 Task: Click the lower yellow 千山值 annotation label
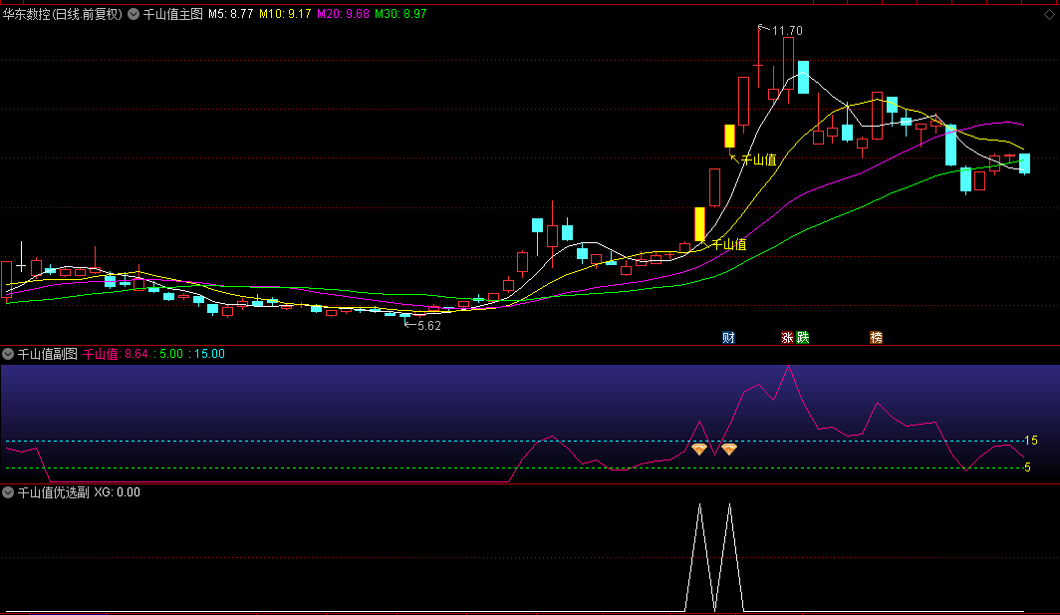tap(729, 245)
